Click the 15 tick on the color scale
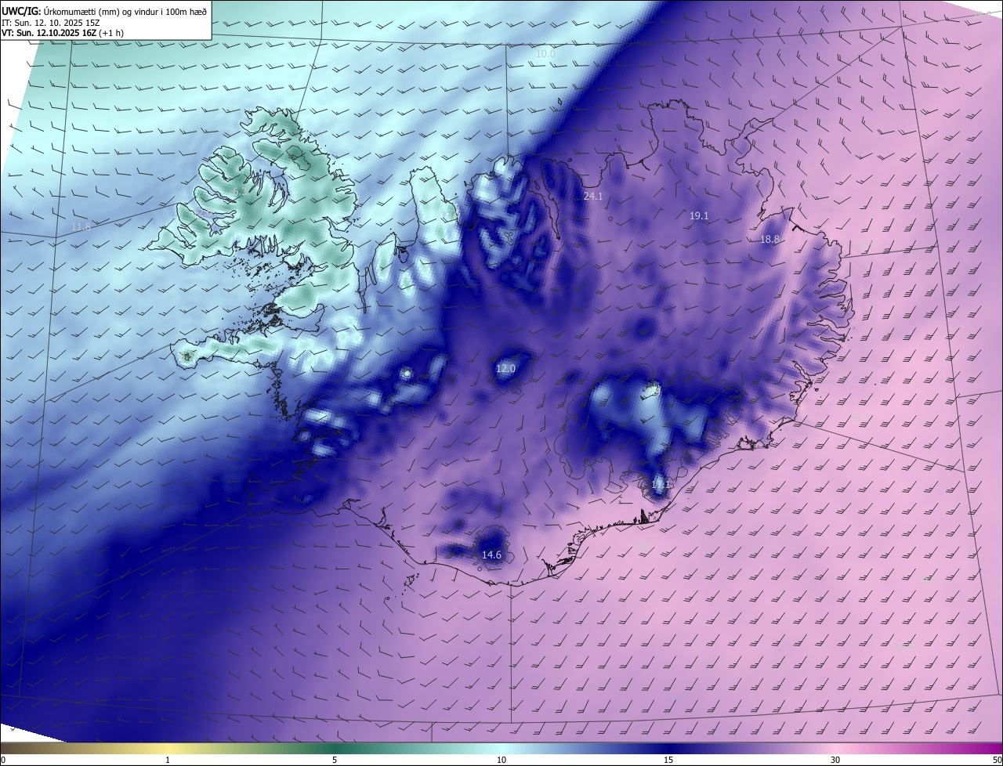Screen dimensions: 1003x766 (x=668, y=760)
